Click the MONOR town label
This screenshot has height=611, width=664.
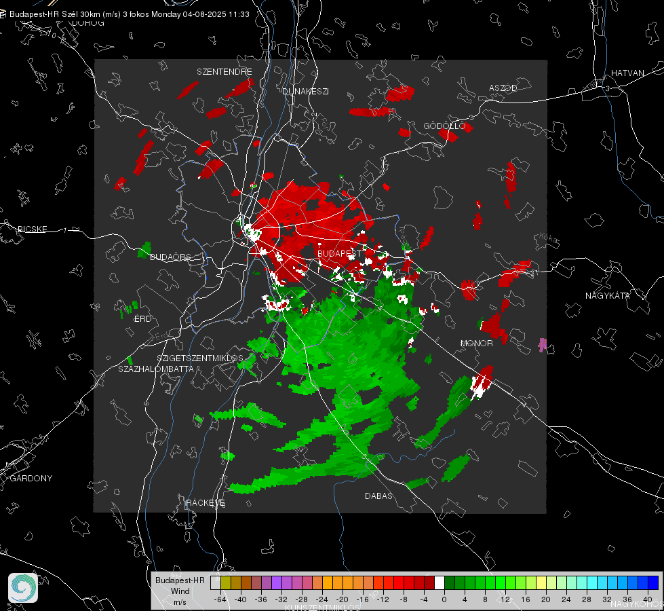coord(477,343)
